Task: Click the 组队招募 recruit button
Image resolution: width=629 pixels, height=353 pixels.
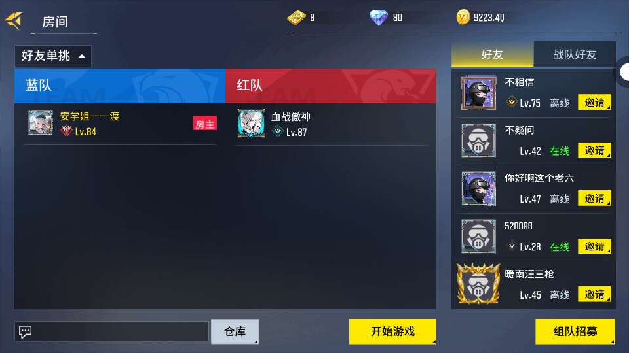Action: click(x=575, y=331)
